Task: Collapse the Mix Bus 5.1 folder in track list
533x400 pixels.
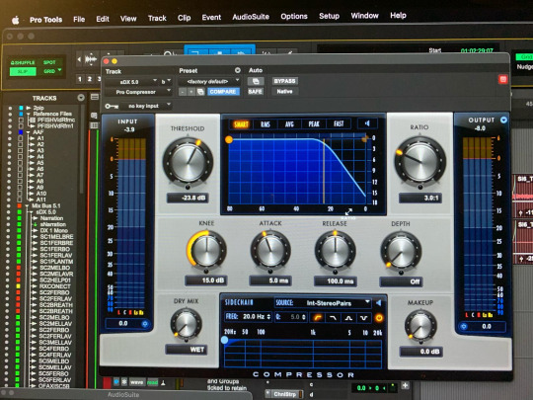Action: click(x=27, y=206)
